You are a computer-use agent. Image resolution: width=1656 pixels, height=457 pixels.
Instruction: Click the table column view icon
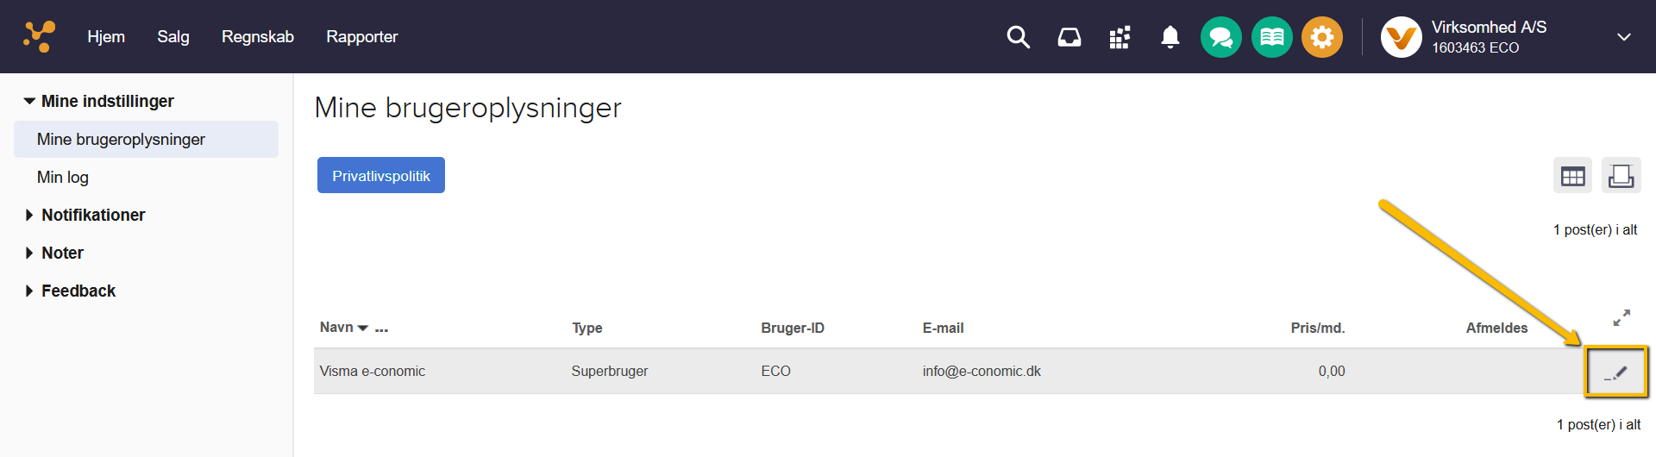tap(1572, 176)
